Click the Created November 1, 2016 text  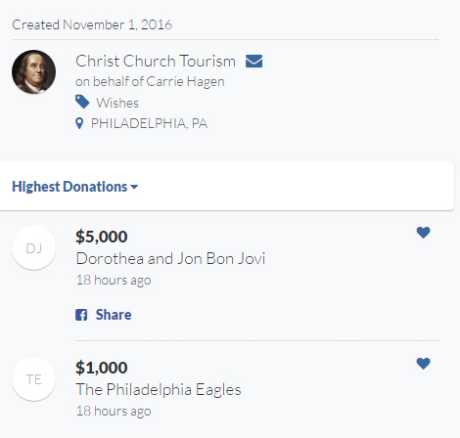tap(92, 25)
